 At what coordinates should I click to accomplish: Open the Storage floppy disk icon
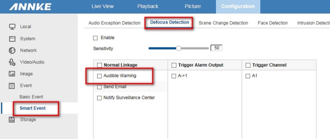12,120
